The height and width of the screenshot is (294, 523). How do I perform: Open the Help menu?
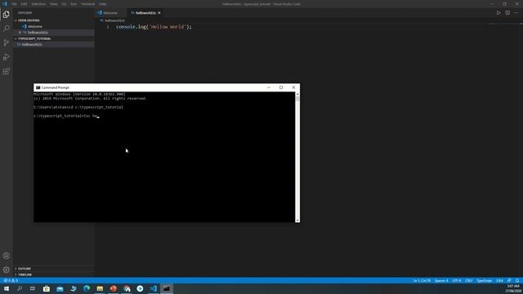tap(102, 4)
